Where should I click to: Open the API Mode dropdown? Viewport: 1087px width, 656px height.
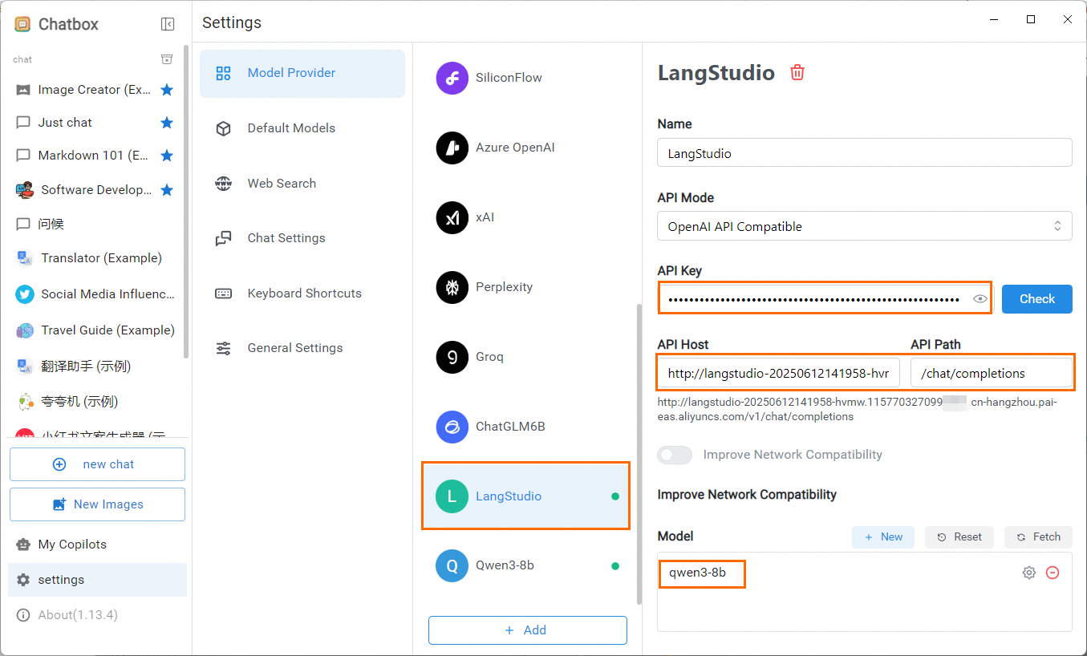pyautogui.click(x=864, y=226)
